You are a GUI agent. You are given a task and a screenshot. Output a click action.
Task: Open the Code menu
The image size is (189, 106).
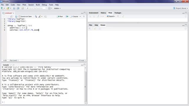tap(13, 5)
